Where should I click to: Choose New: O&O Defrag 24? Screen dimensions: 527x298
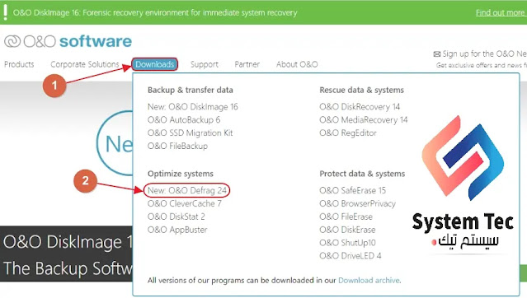[187, 190]
